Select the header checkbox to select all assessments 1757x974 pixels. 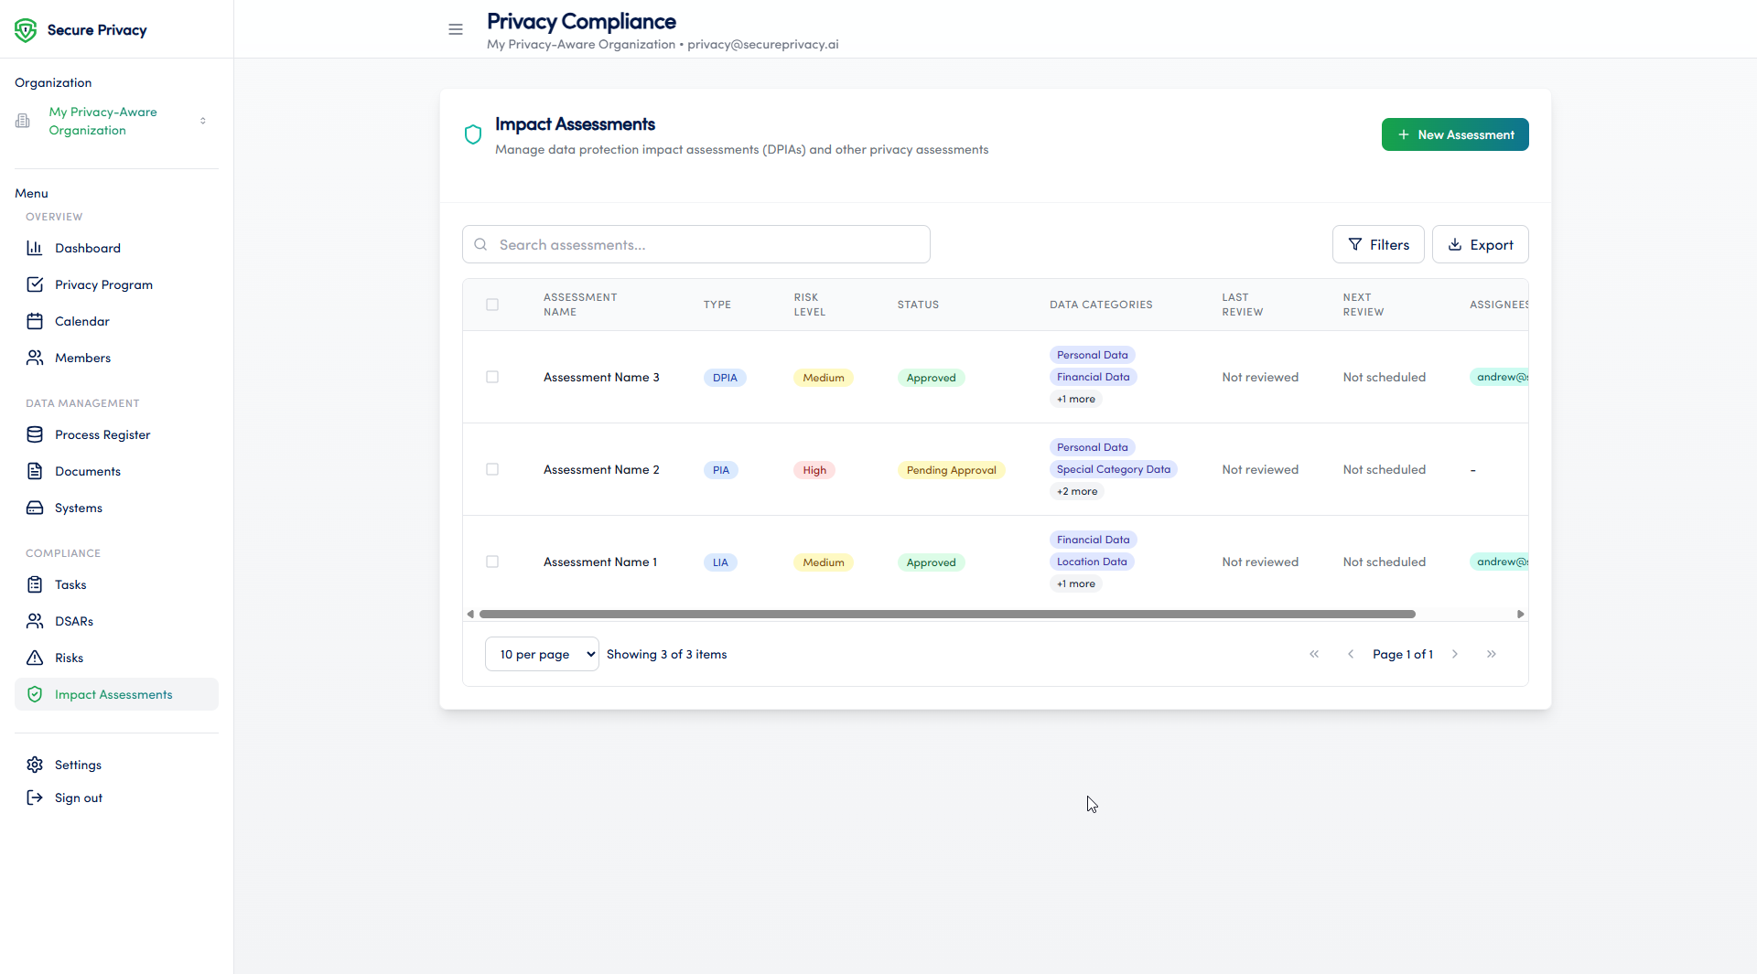coord(492,305)
